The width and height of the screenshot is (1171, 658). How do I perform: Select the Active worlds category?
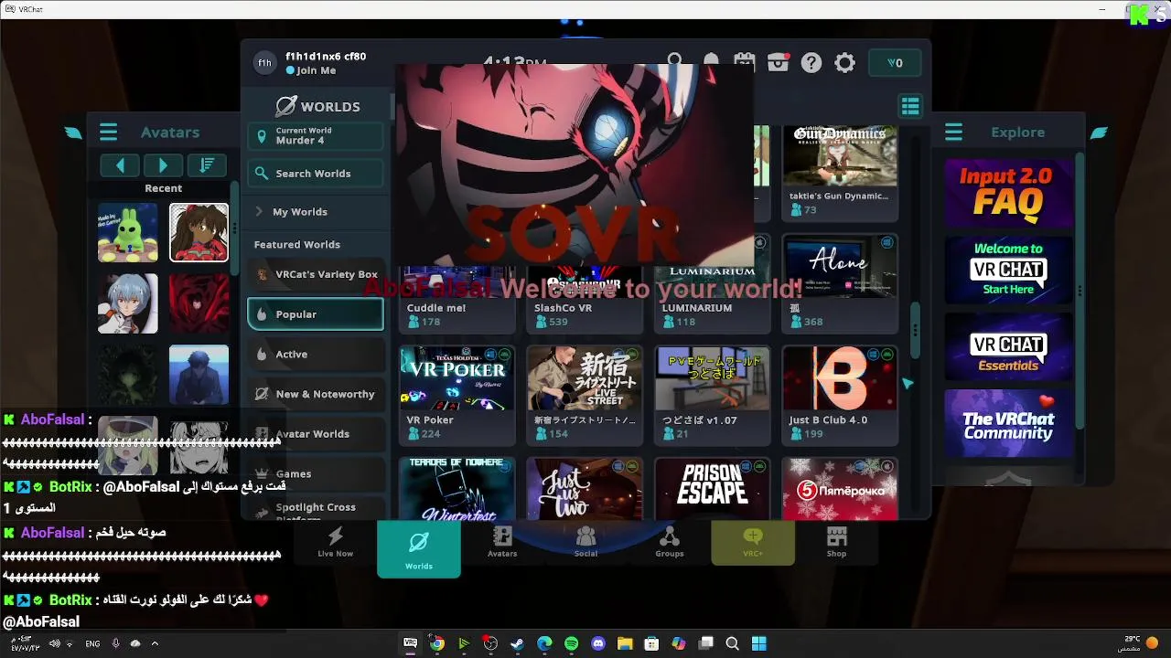pos(316,355)
